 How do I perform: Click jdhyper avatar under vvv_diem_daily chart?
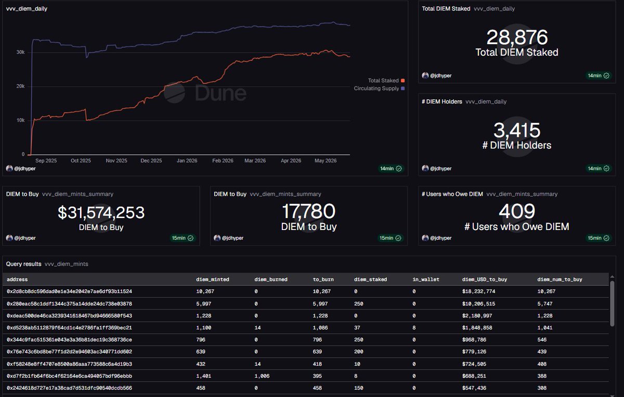[9, 169]
